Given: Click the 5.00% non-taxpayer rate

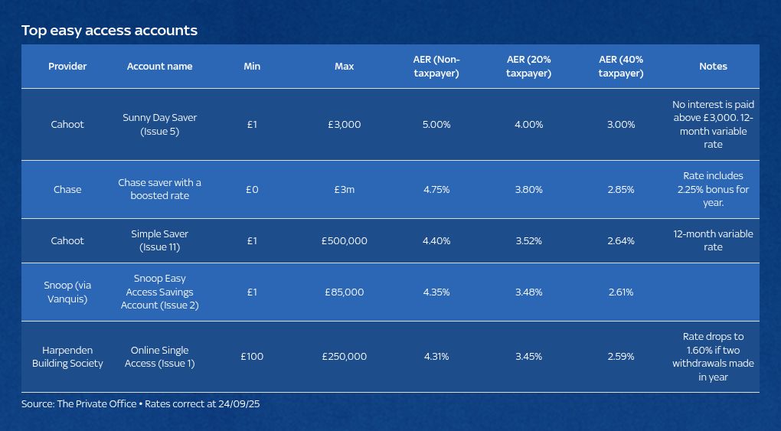Looking at the screenshot, I should (436, 125).
